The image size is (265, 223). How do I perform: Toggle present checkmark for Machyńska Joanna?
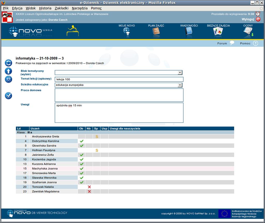point(82,168)
